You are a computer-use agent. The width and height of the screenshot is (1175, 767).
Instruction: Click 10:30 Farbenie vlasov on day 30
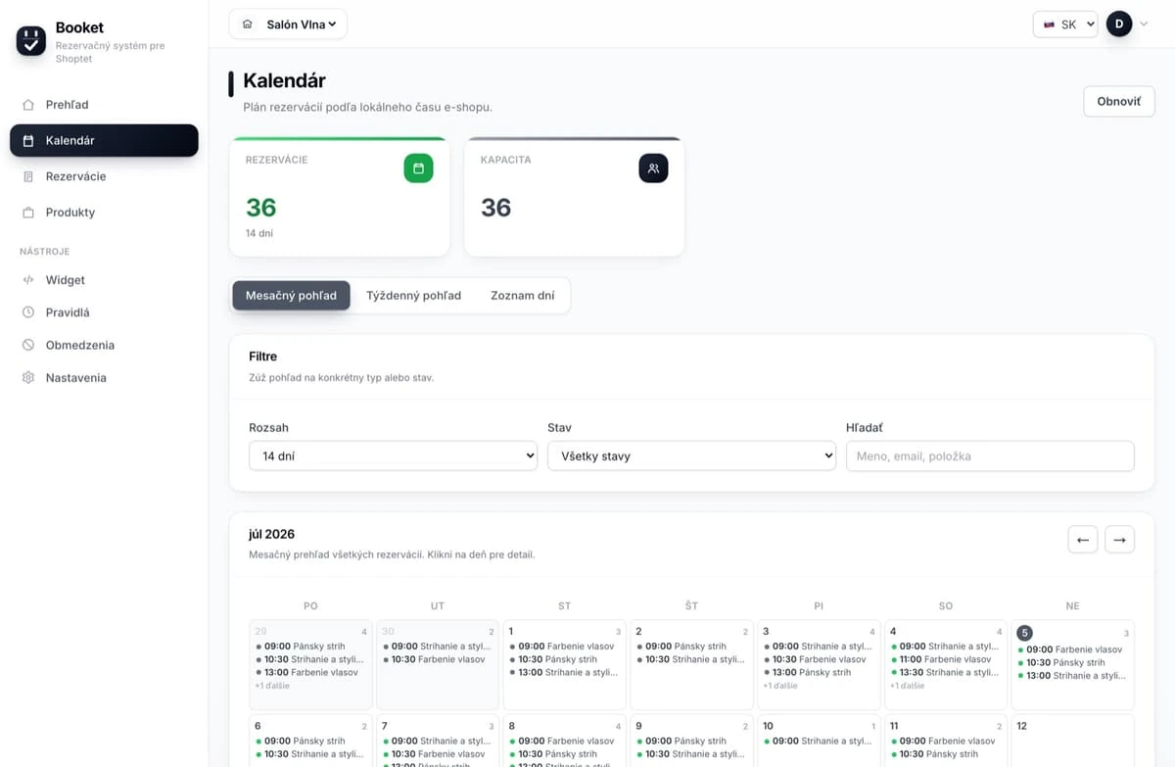[x=434, y=659]
